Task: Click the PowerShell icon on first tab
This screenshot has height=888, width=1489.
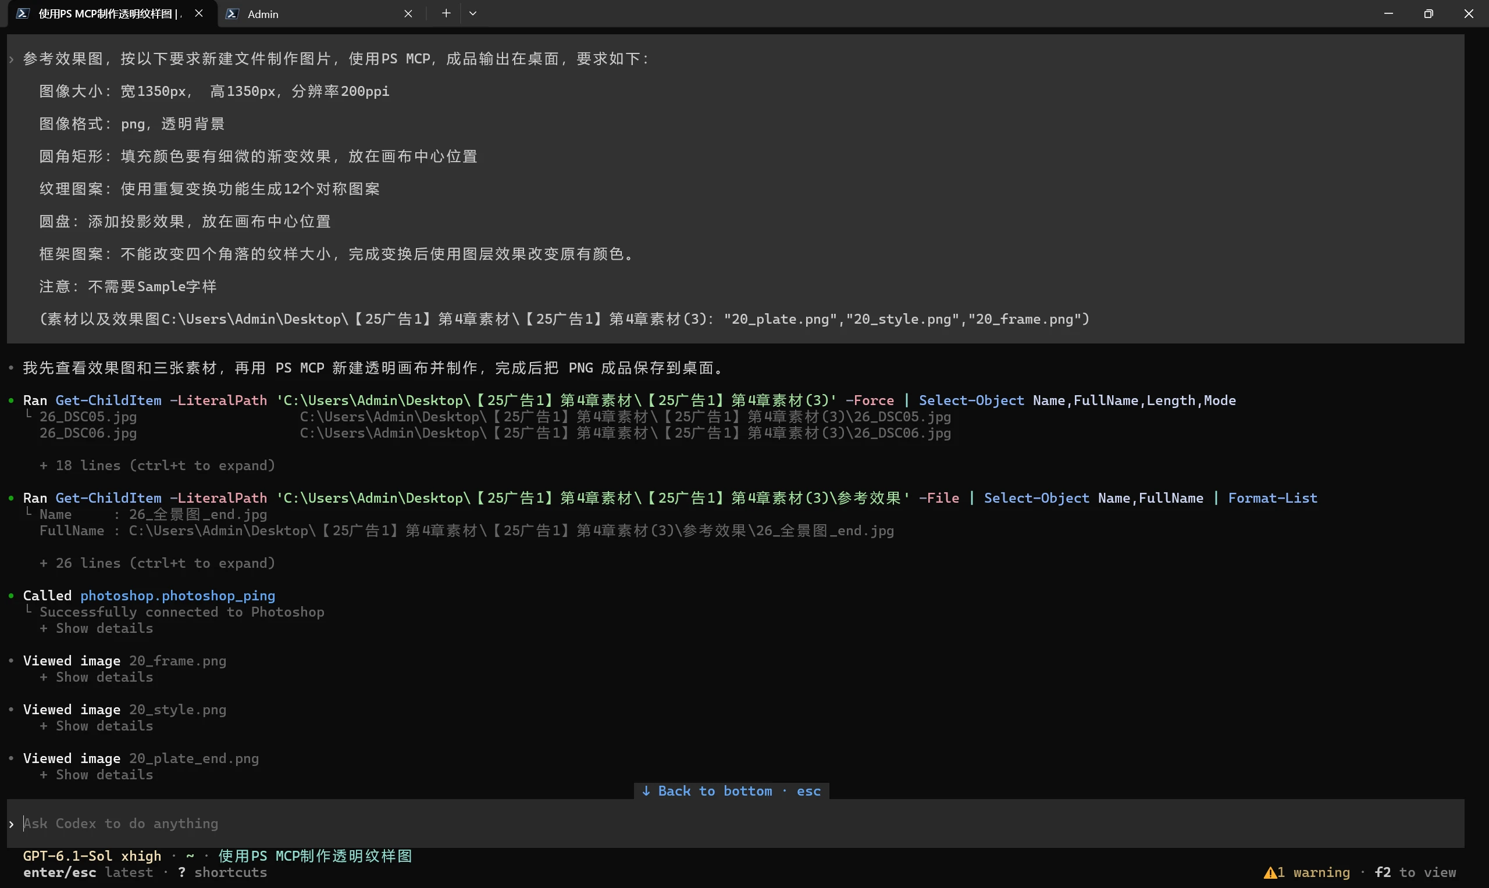Action: point(23,13)
